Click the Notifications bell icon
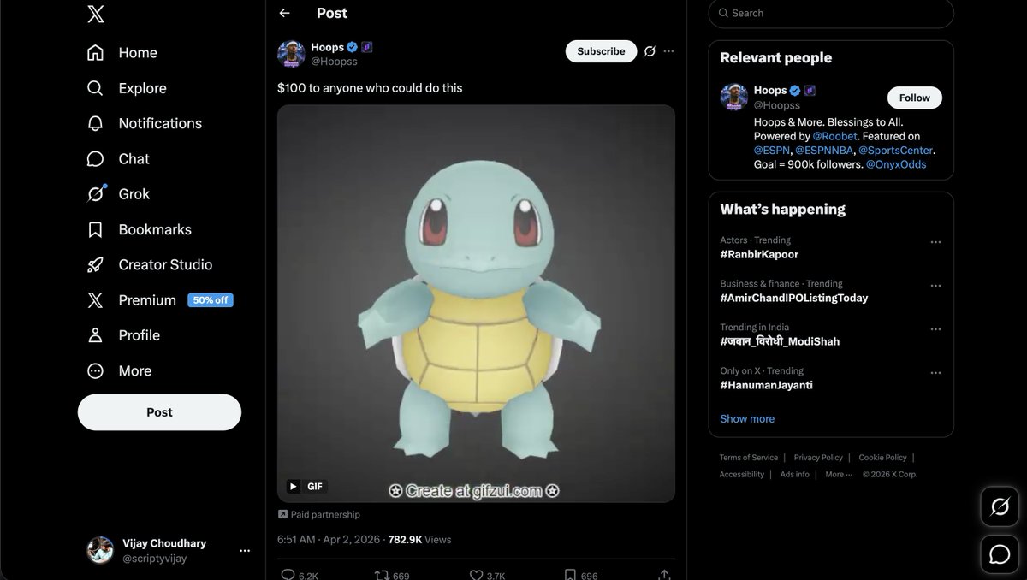 tap(96, 123)
